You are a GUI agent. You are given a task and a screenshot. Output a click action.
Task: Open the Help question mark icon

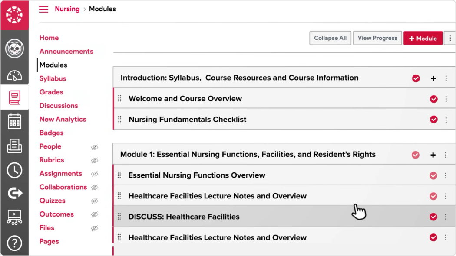click(x=14, y=243)
